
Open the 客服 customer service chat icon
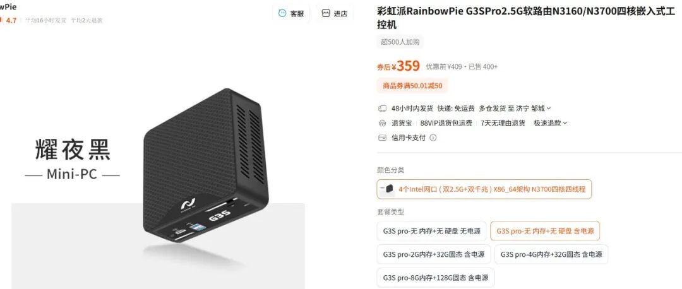[x=282, y=13]
